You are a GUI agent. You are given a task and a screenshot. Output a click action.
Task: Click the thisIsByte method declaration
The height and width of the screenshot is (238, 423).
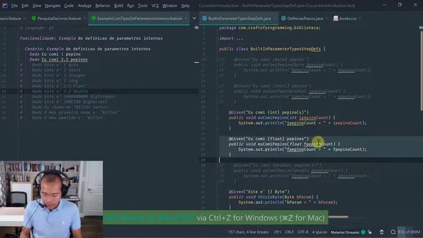[274, 197]
